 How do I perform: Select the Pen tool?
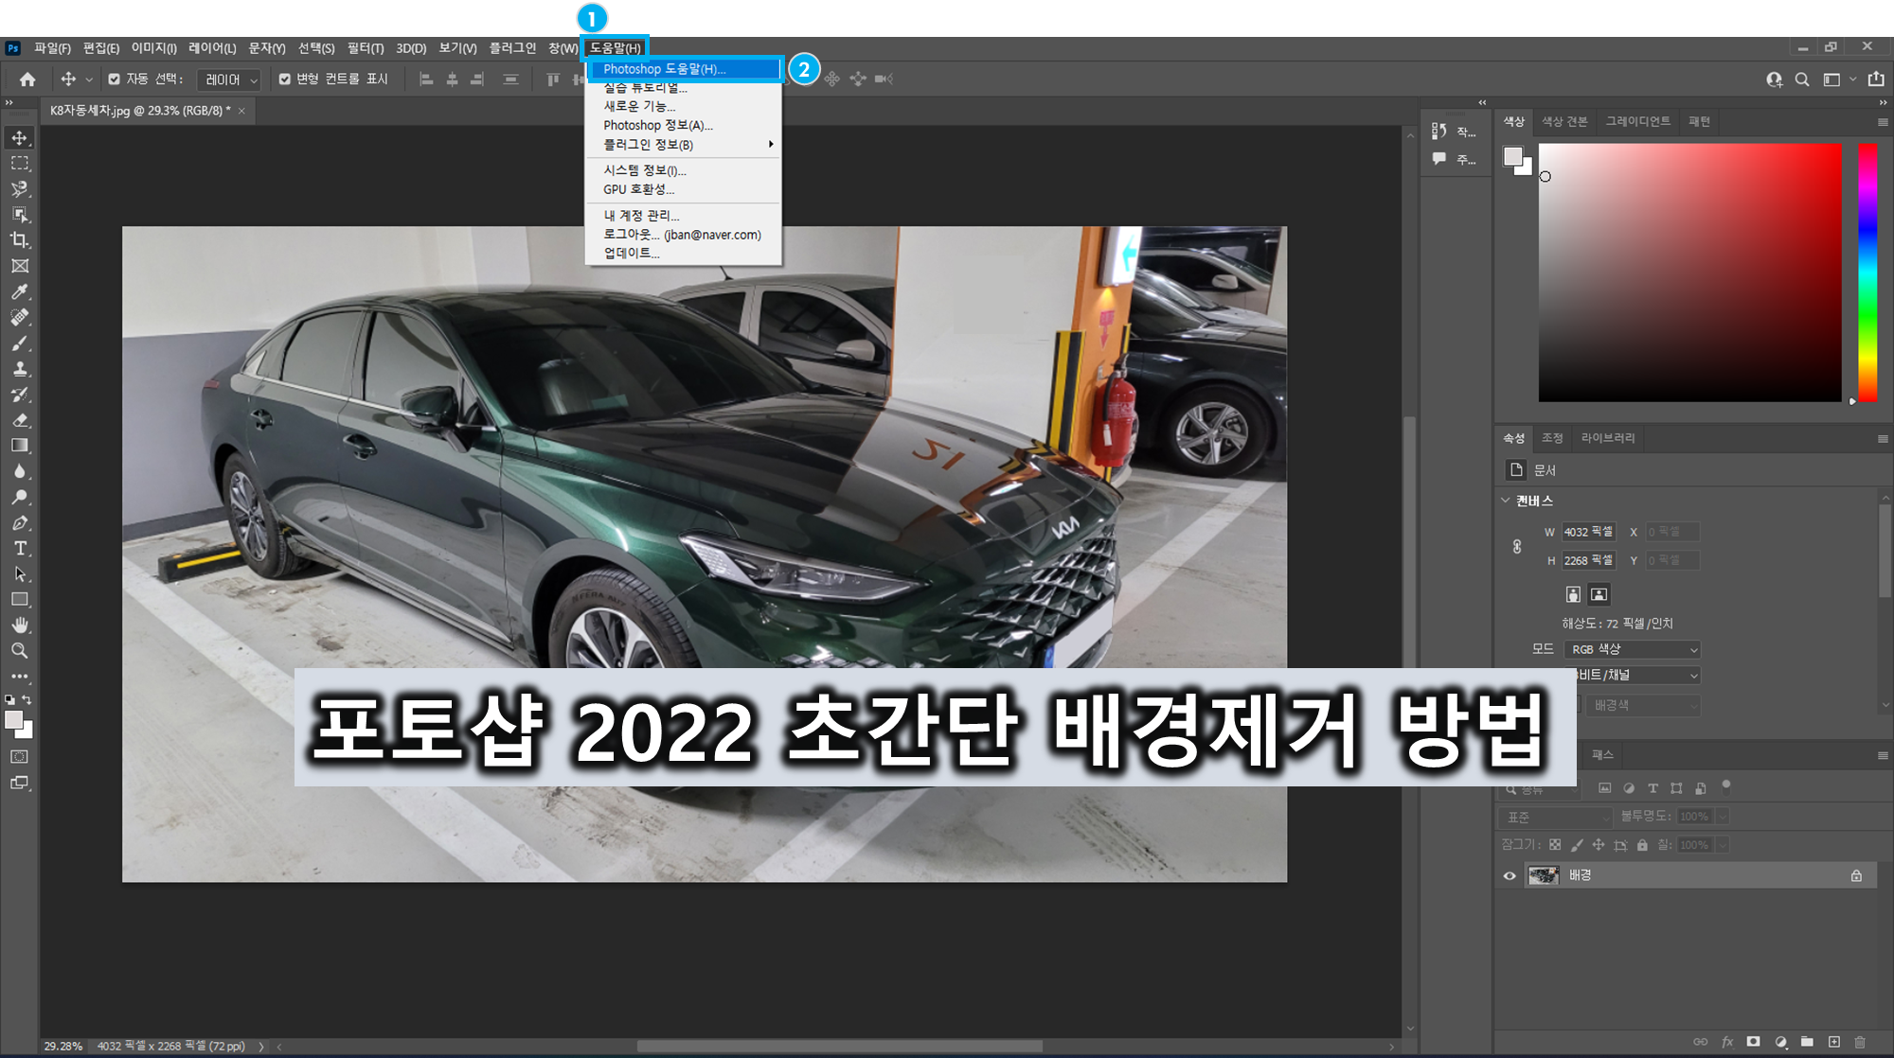(x=19, y=523)
